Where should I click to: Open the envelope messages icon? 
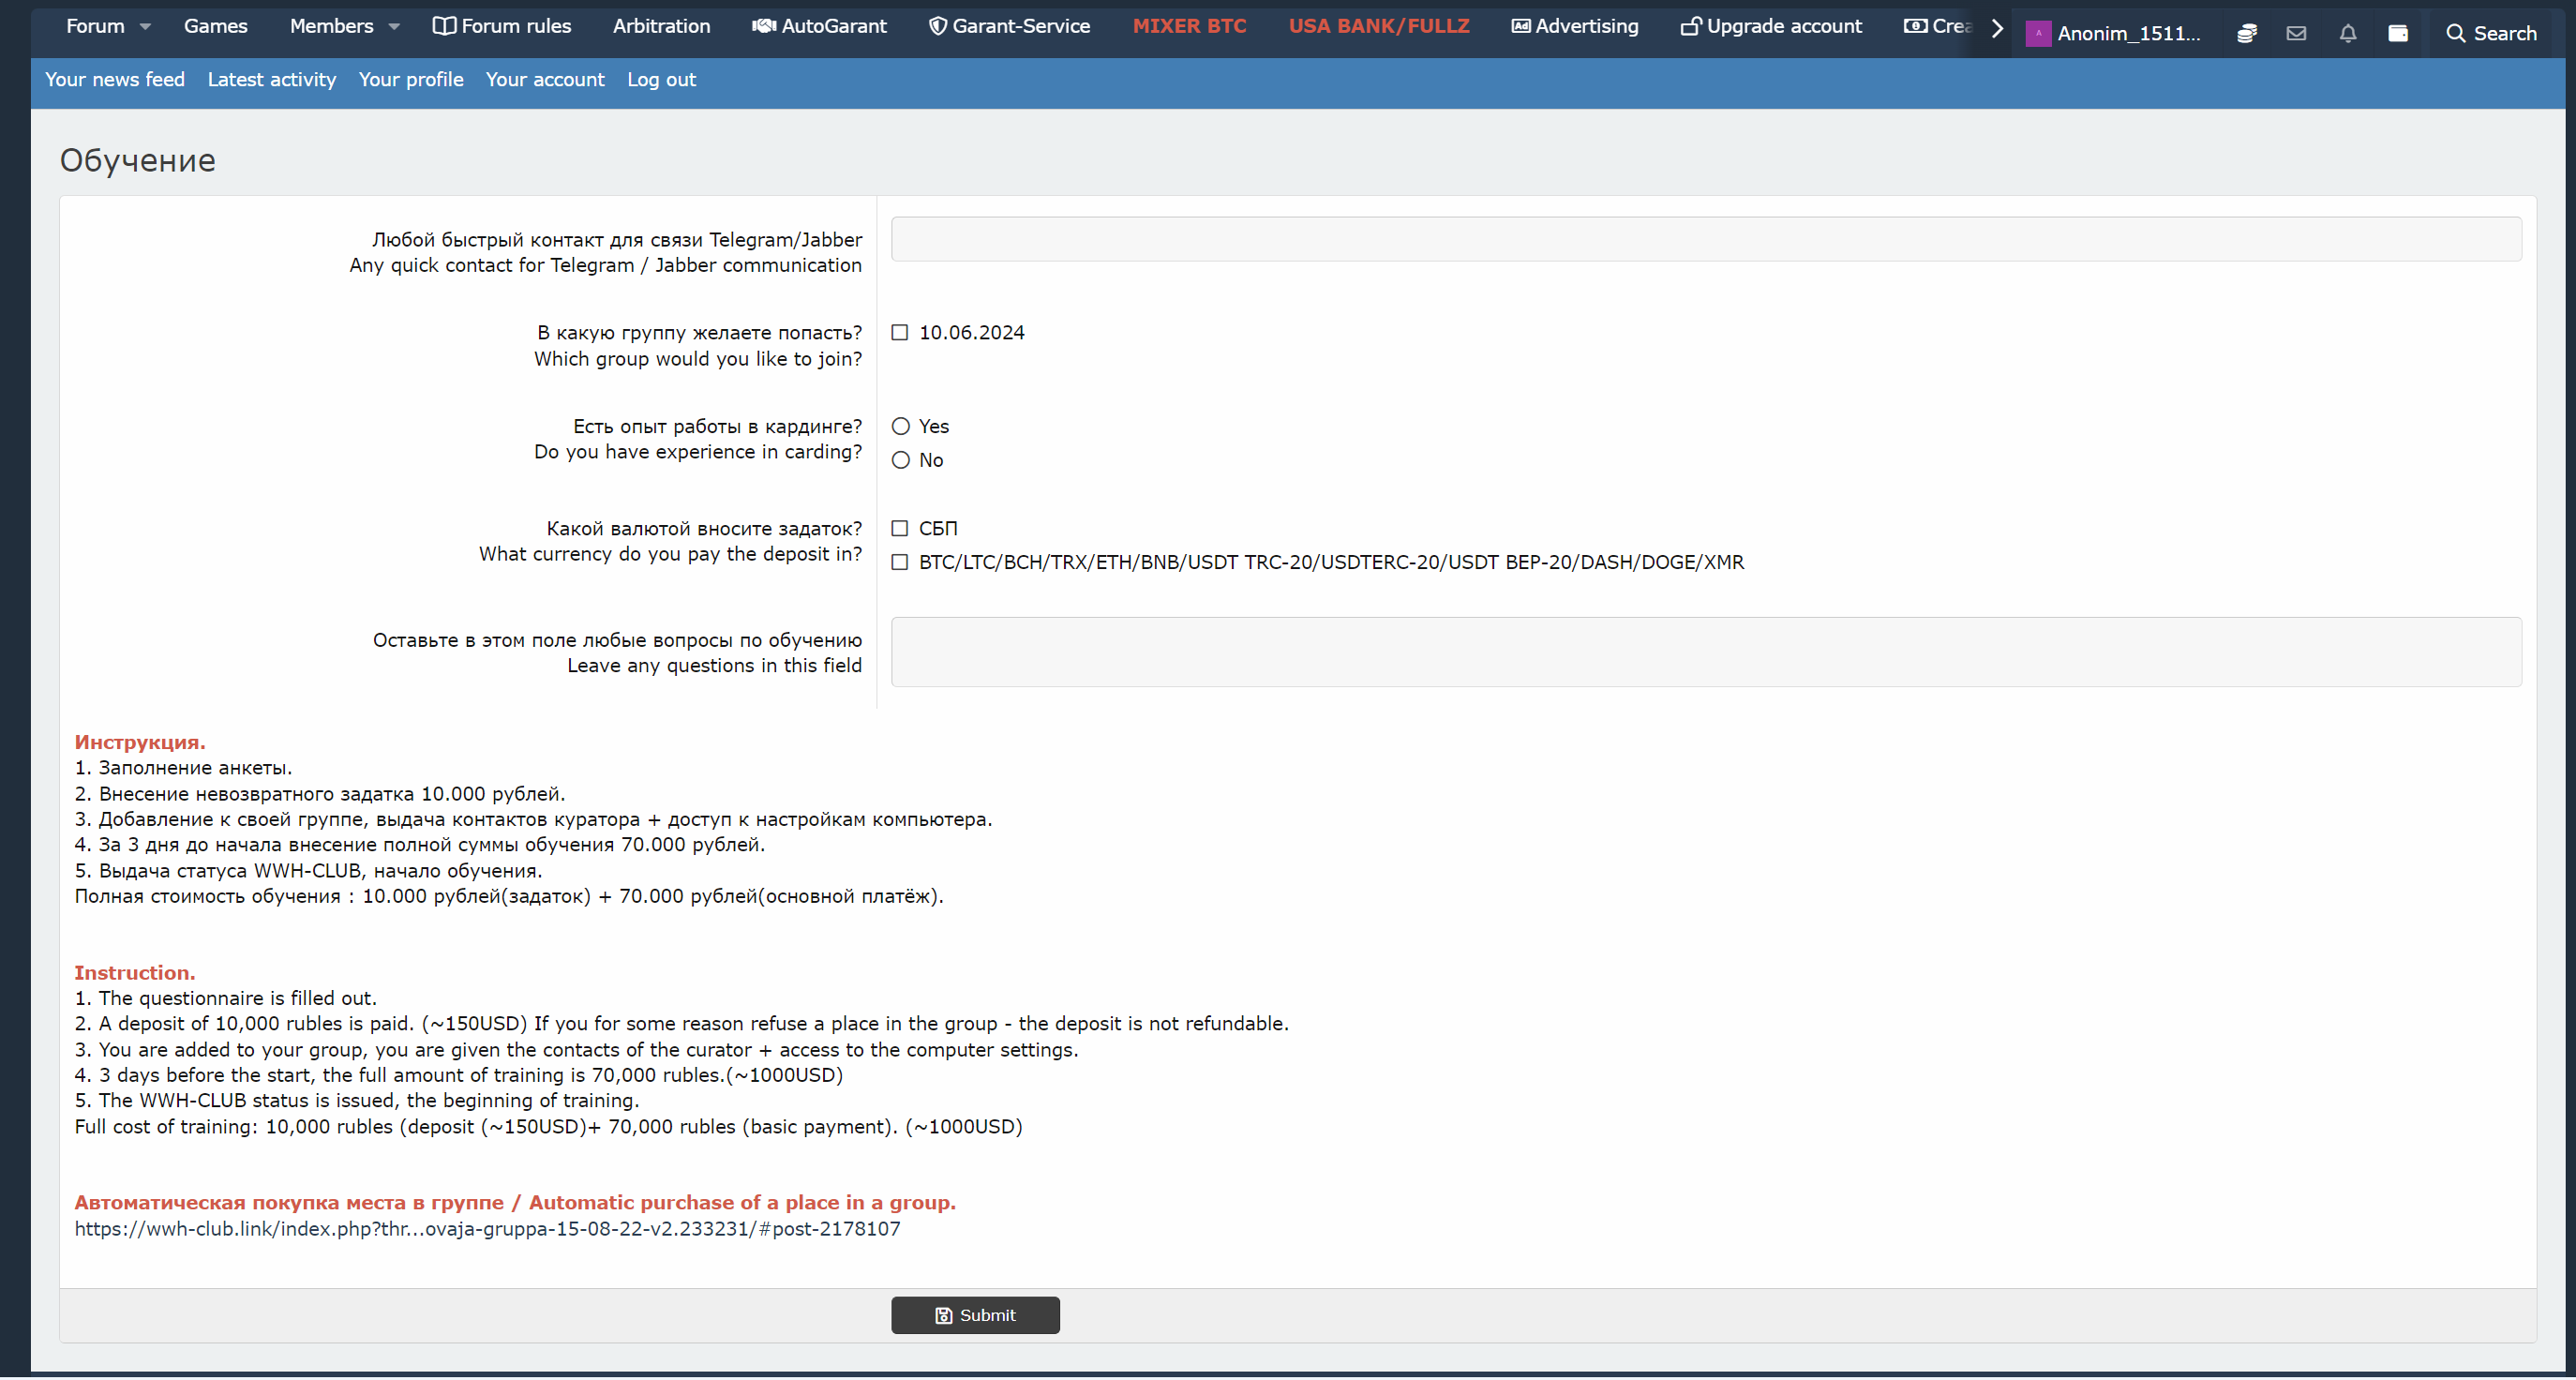[2296, 33]
